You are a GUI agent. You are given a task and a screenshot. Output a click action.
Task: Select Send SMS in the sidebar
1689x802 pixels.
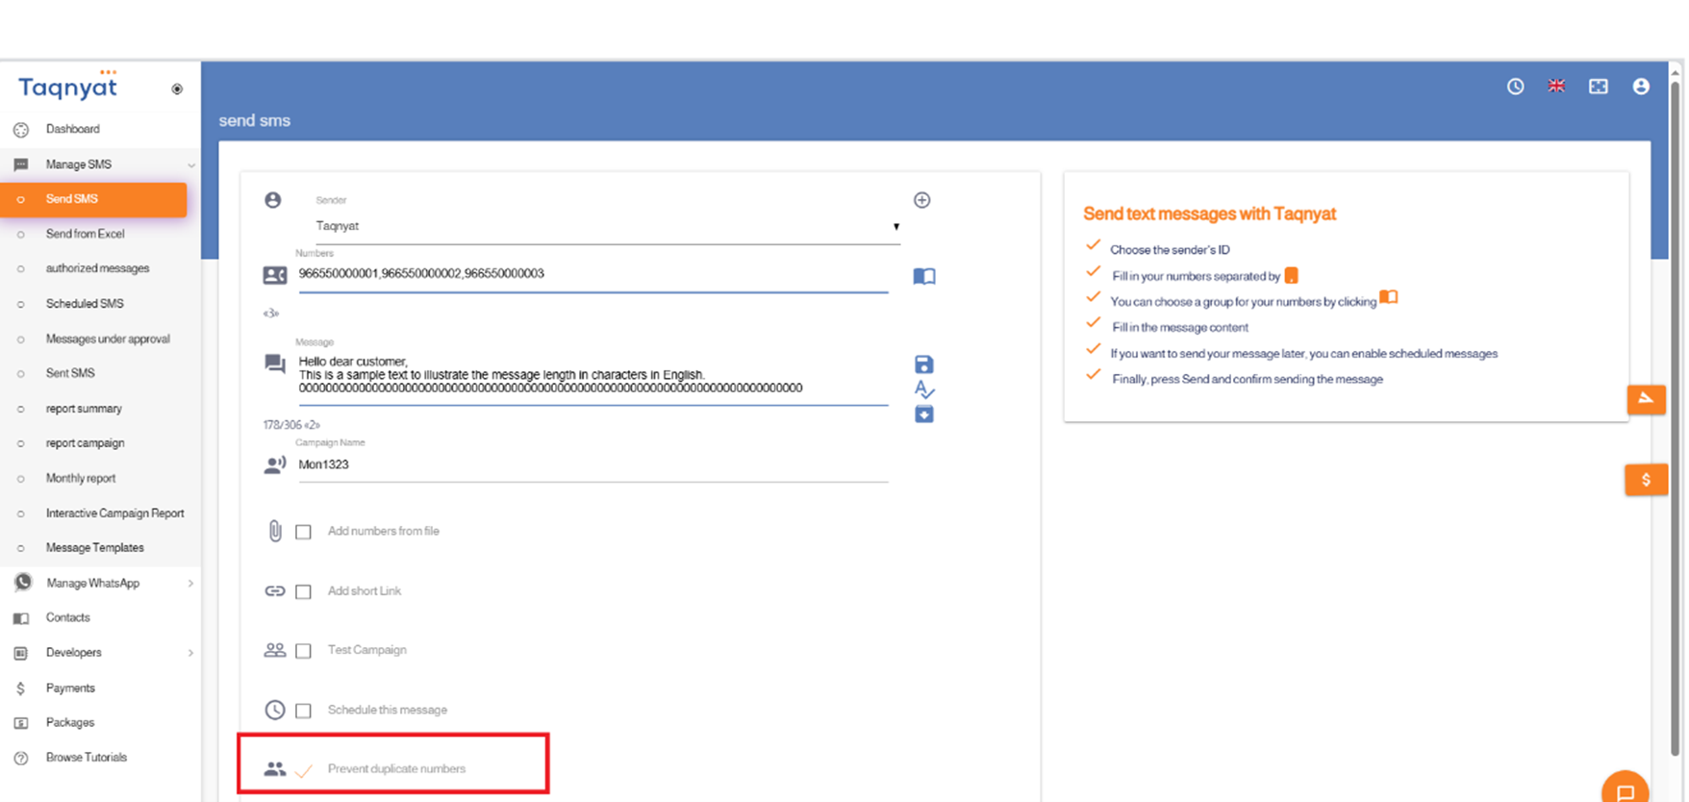pyautogui.click(x=93, y=199)
